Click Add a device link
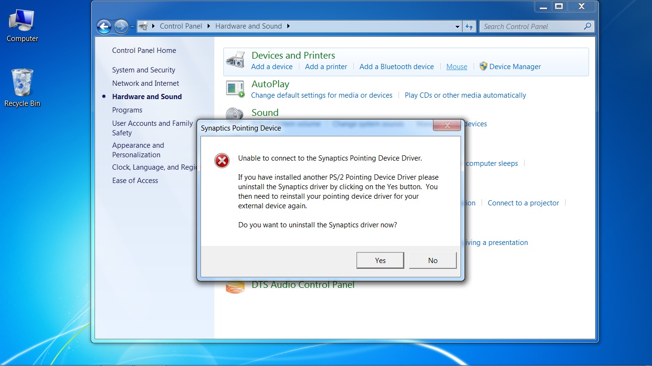Viewport: 652px width, 366px height. pyautogui.click(x=272, y=67)
